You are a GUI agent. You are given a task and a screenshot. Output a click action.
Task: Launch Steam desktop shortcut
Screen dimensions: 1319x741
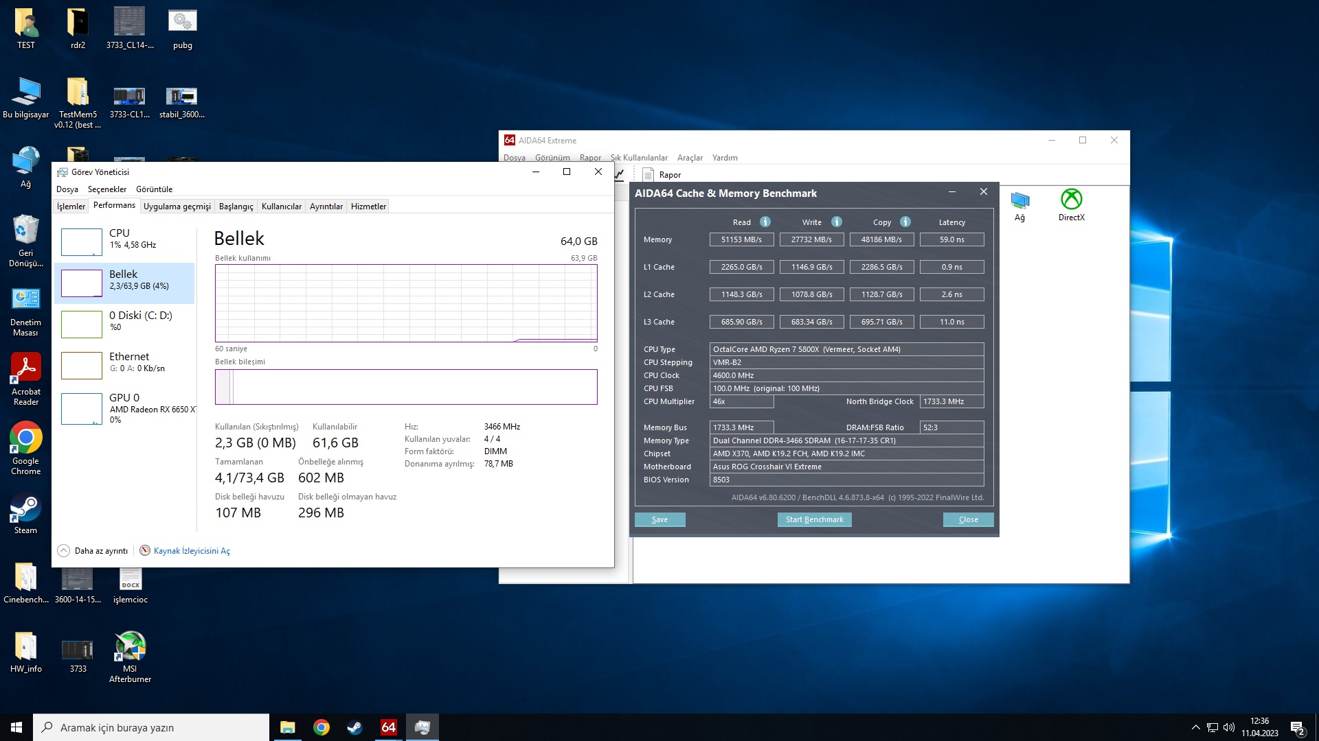[x=26, y=513]
